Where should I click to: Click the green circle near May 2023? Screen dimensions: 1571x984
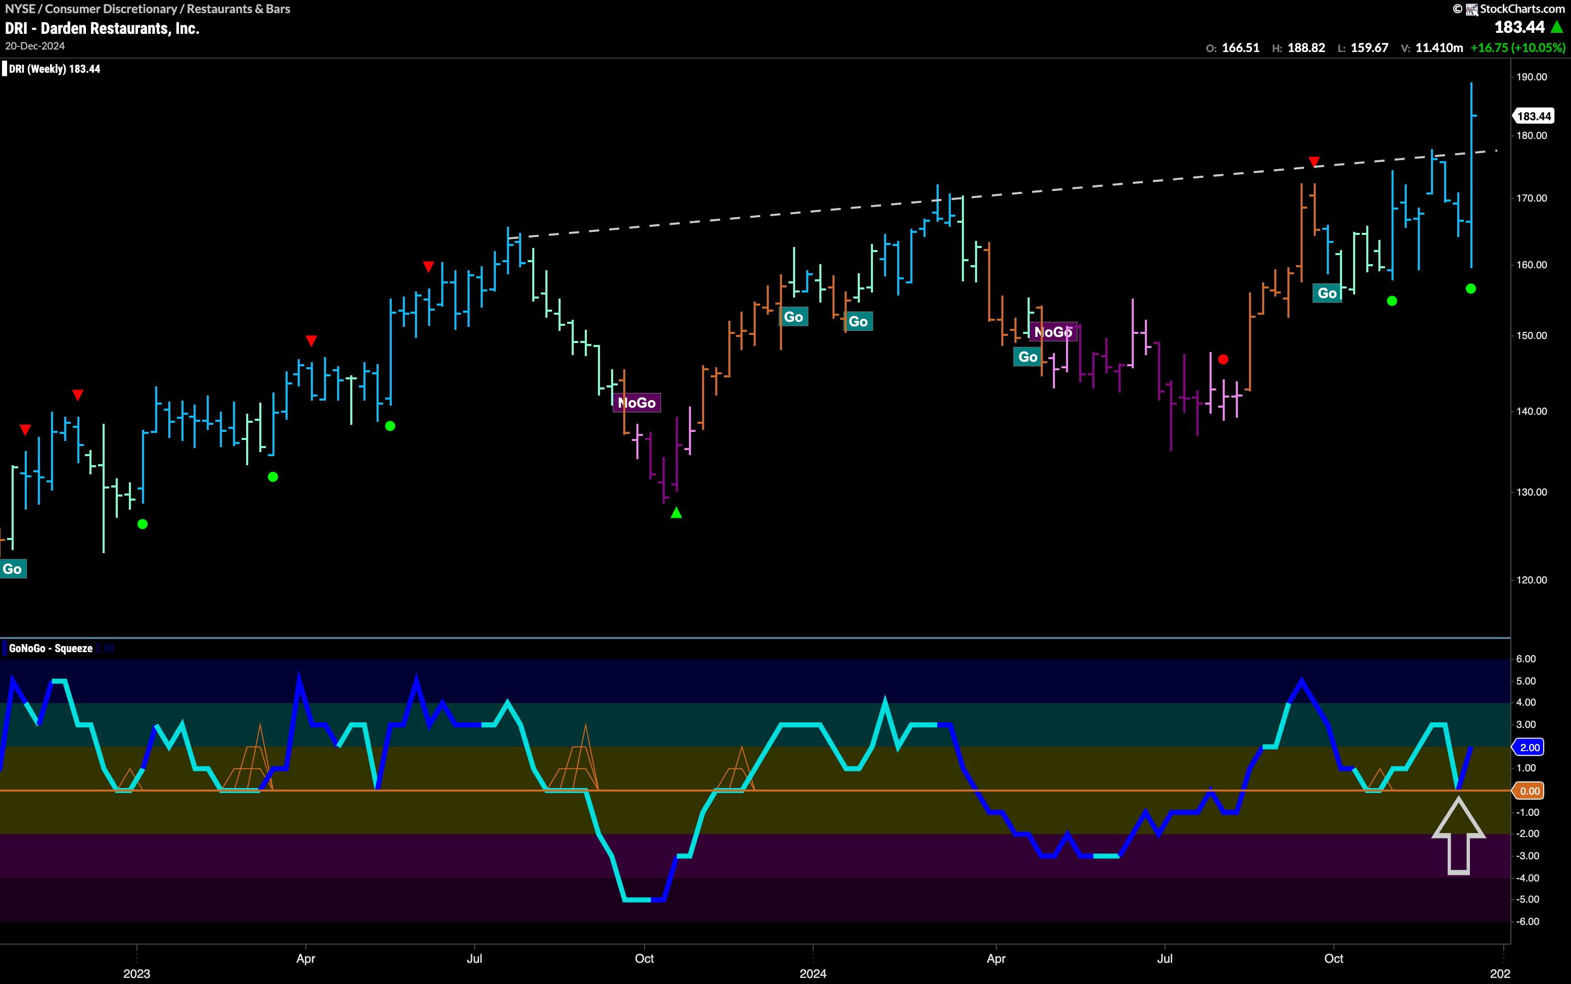tap(390, 426)
